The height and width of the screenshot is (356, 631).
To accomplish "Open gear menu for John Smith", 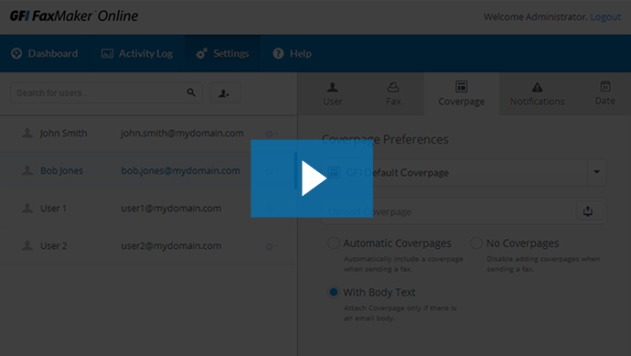I will (271, 134).
